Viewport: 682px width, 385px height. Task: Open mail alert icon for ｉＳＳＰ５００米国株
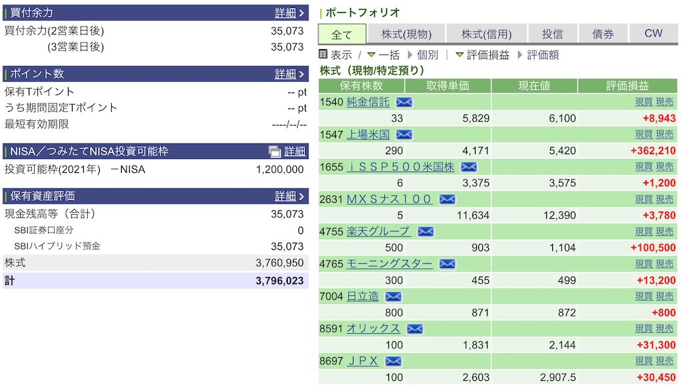[x=468, y=167]
